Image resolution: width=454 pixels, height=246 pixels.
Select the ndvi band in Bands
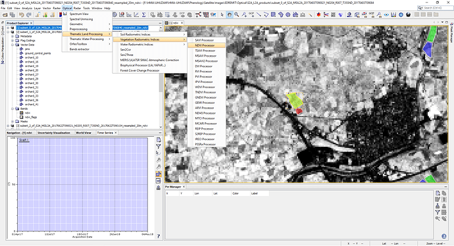[27, 113]
